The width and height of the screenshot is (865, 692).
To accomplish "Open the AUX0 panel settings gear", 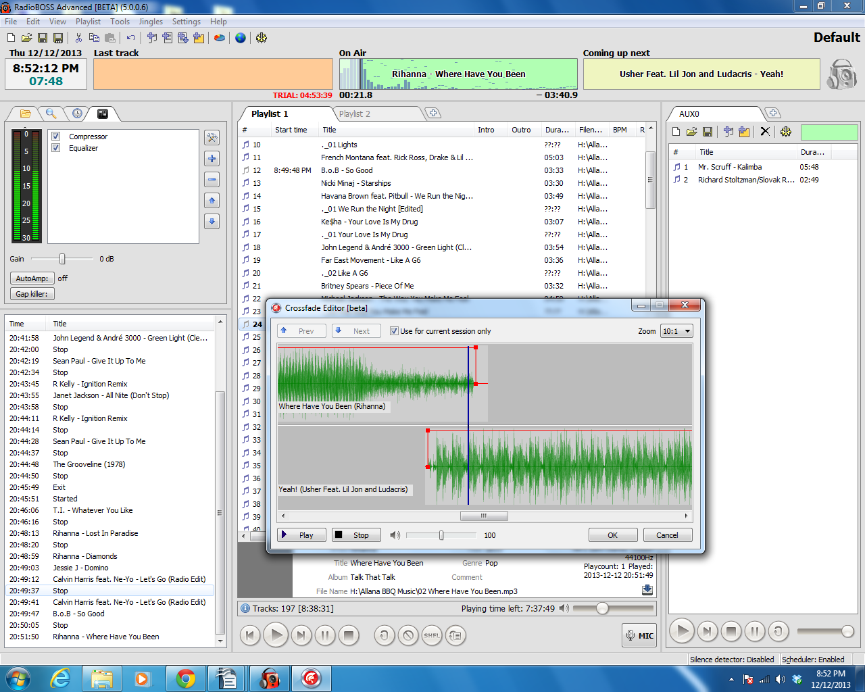I will coord(785,132).
